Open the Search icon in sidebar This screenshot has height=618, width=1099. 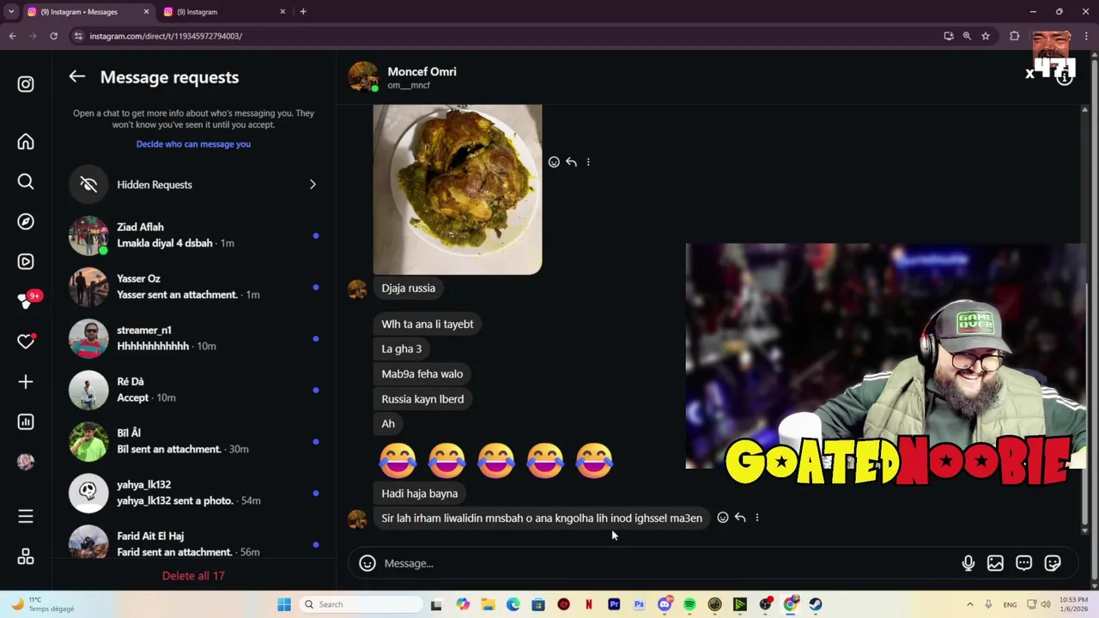[26, 181]
